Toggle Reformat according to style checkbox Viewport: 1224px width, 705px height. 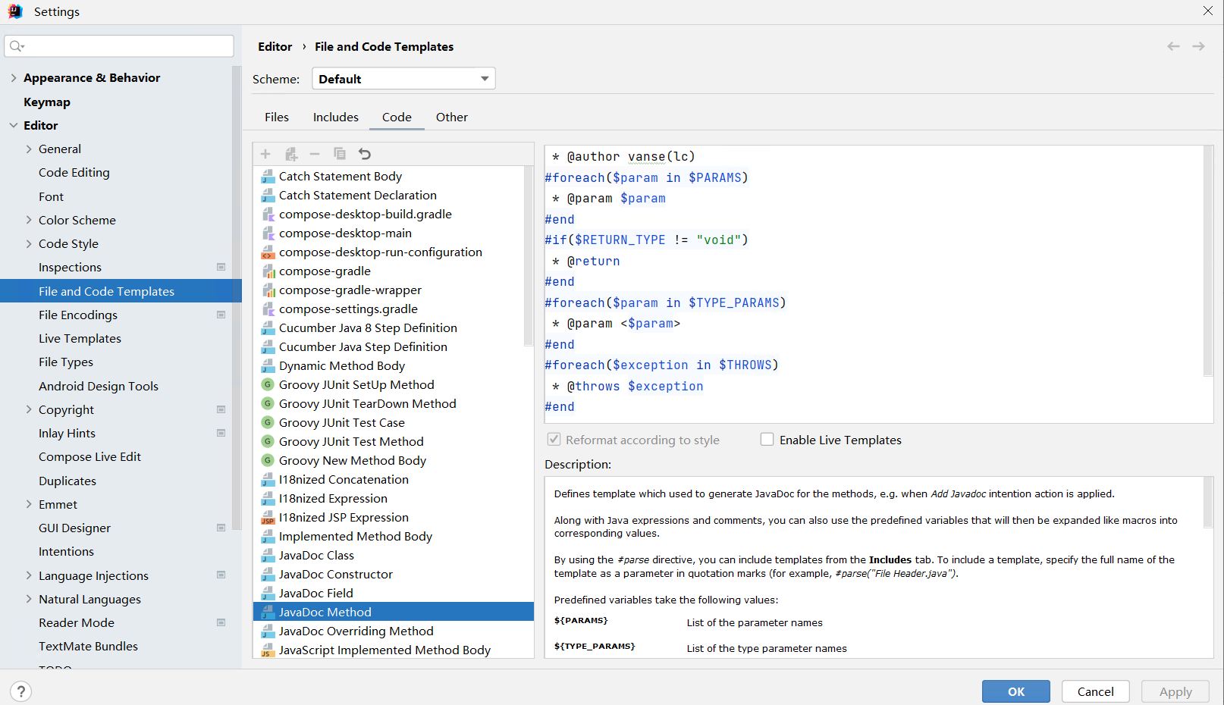[554, 440]
